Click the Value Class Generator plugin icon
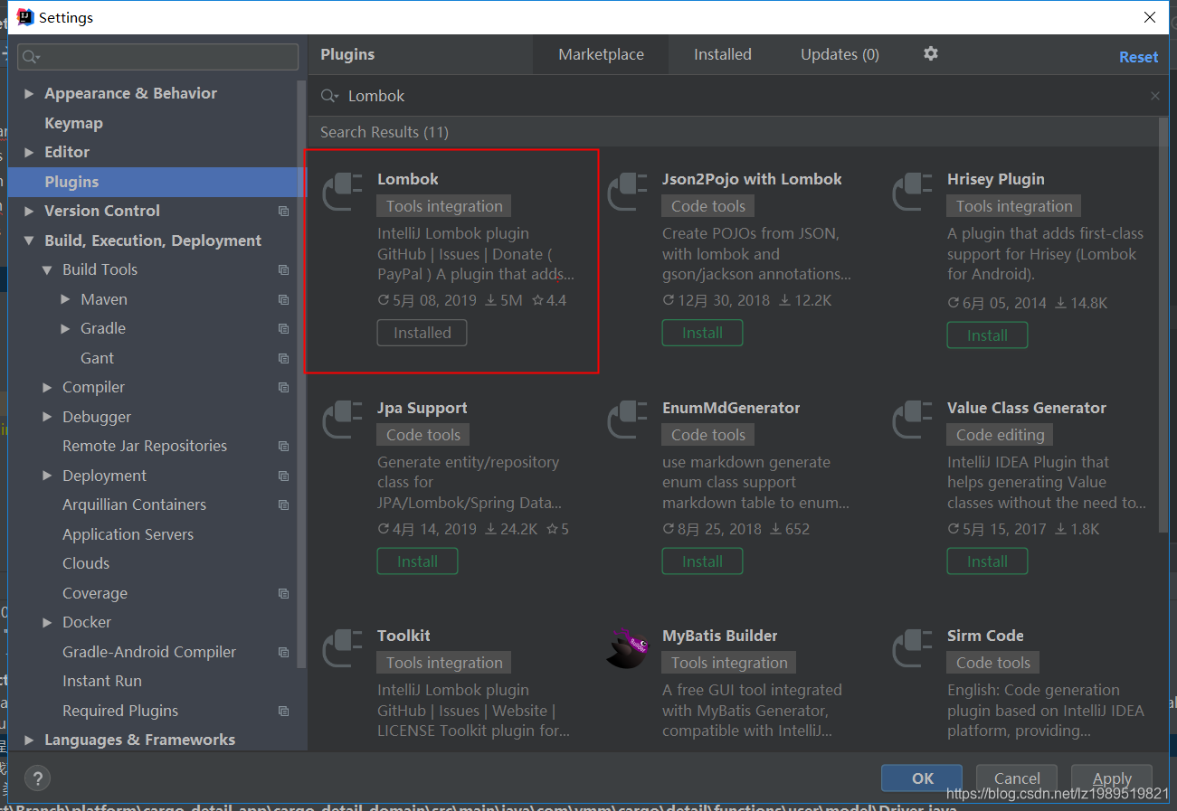Image resolution: width=1177 pixels, height=811 pixels. 913,420
